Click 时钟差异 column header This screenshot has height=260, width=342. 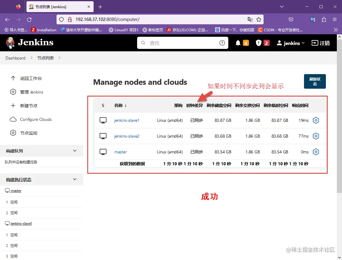point(195,105)
